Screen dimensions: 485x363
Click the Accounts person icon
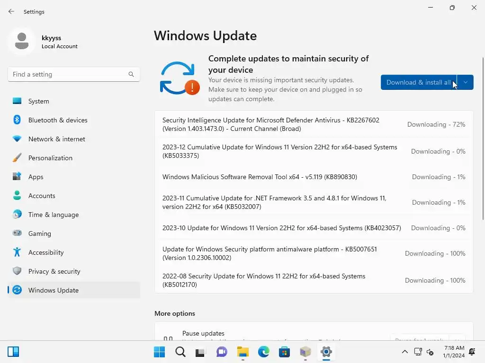(x=17, y=195)
